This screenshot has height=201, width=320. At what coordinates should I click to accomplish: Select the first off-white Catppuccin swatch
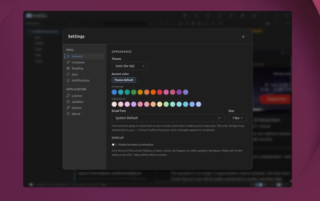(114, 104)
